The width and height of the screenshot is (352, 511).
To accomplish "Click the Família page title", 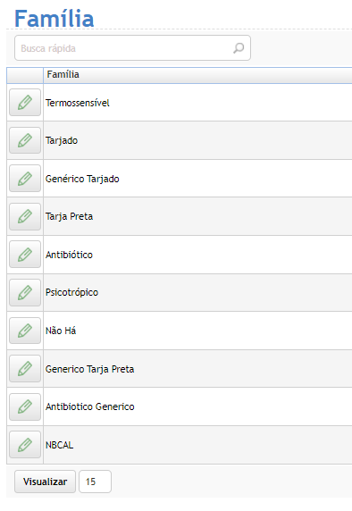I will pyautogui.click(x=54, y=19).
